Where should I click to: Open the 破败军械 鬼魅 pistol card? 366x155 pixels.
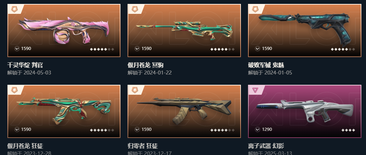click(305, 31)
